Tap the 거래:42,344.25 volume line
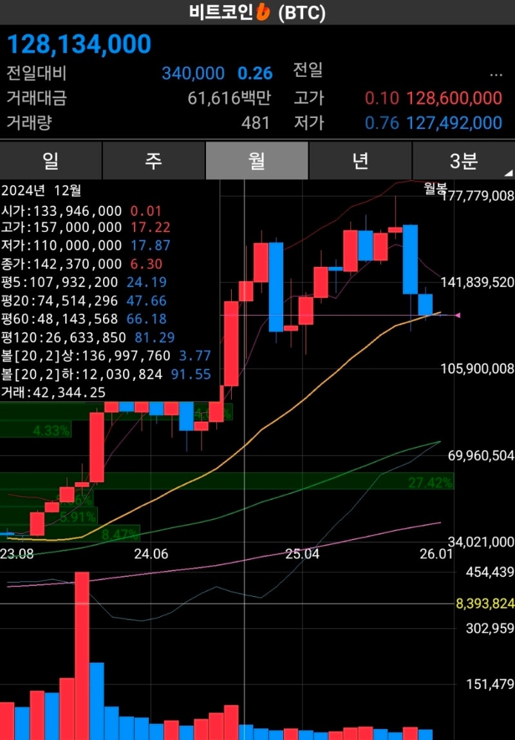The width and height of the screenshot is (515, 740). (x=53, y=393)
